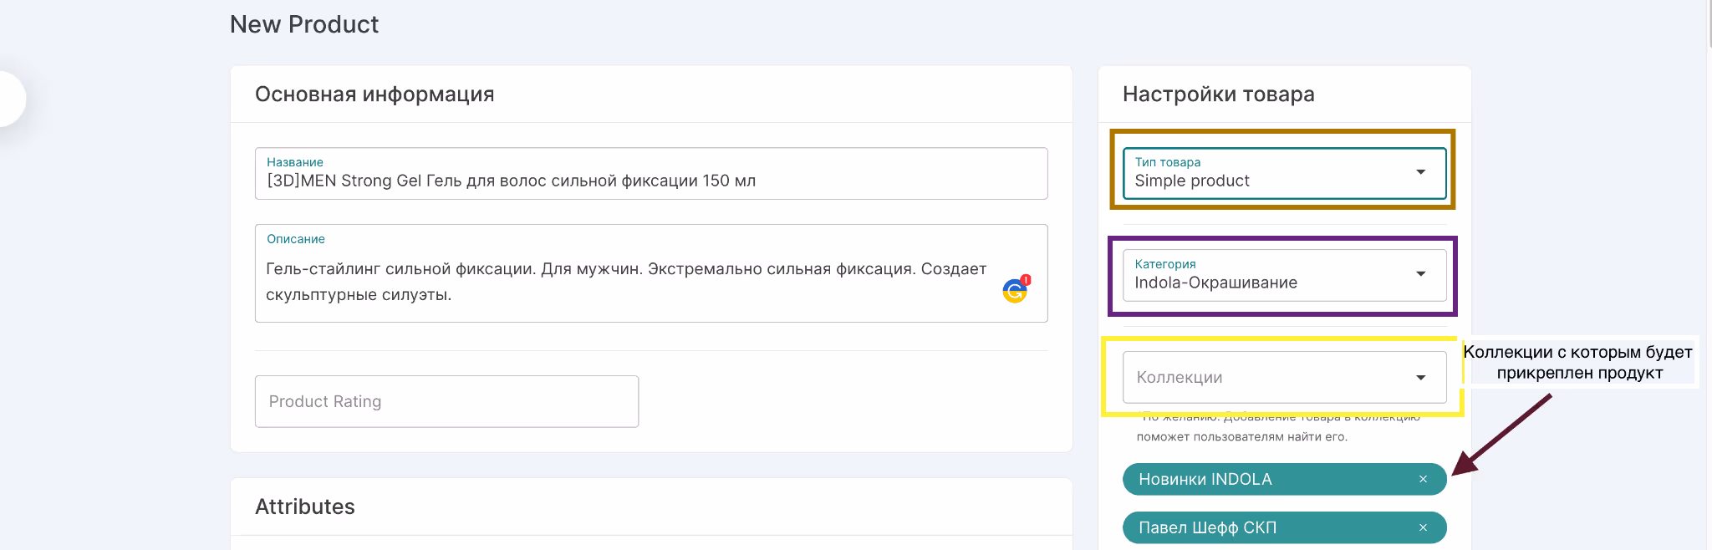The width and height of the screenshot is (1712, 550).
Task: Click the Основная информация heading
Action: click(374, 94)
